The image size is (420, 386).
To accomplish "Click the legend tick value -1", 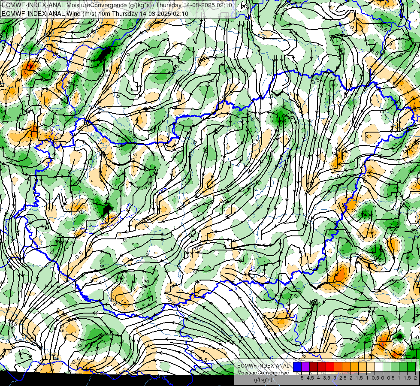I will (x=366, y=378).
